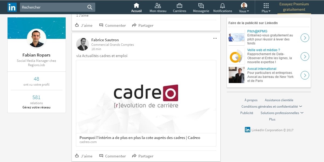Select the magnifying glass search icon

[x=90, y=7]
